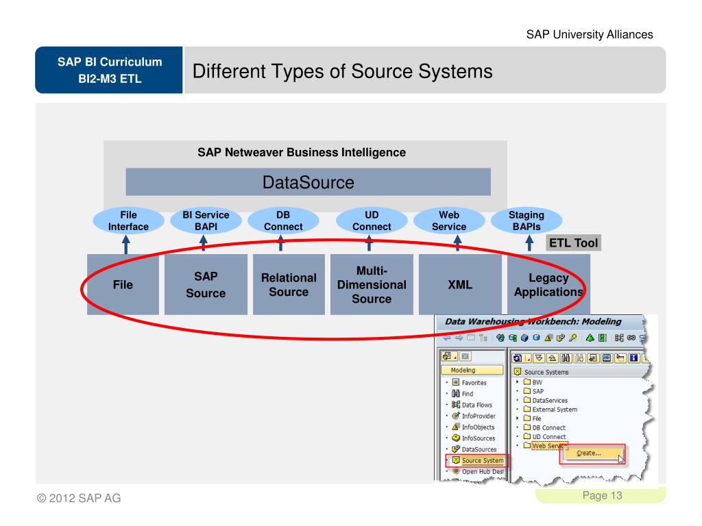This screenshot has height=526, width=702.
Task: Click the back arrow in Workbench toolbar
Action: (447, 338)
